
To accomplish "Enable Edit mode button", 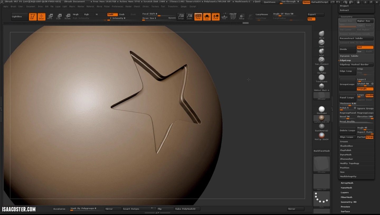I will tap(33, 17).
